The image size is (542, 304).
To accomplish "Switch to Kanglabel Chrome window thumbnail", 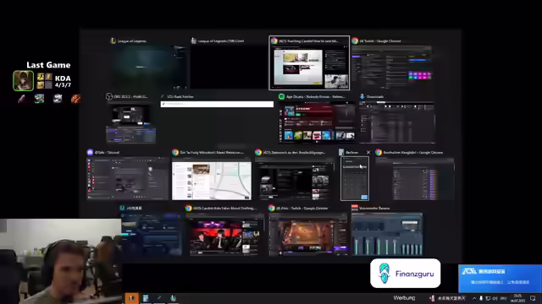I will tap(415, 178).
